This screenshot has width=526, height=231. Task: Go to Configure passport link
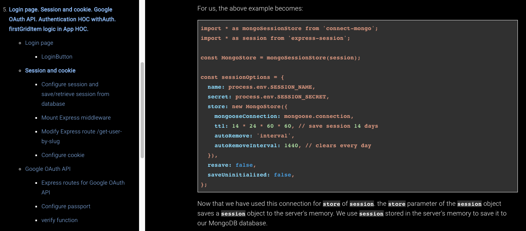coord(66,206)
